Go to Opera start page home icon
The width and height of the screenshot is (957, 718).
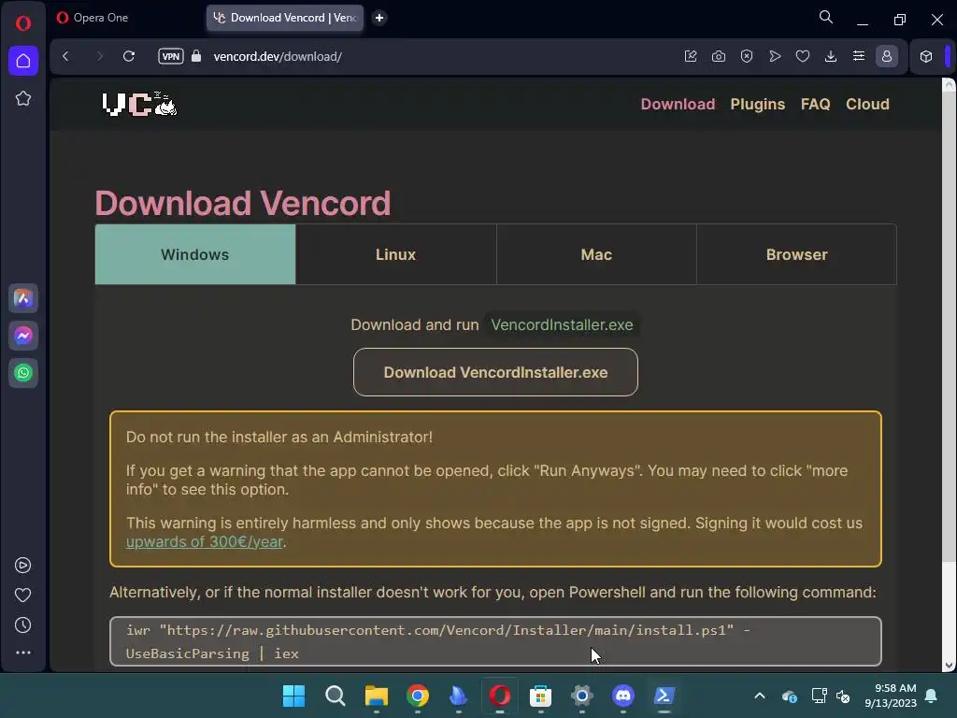(x=23, y=61)
